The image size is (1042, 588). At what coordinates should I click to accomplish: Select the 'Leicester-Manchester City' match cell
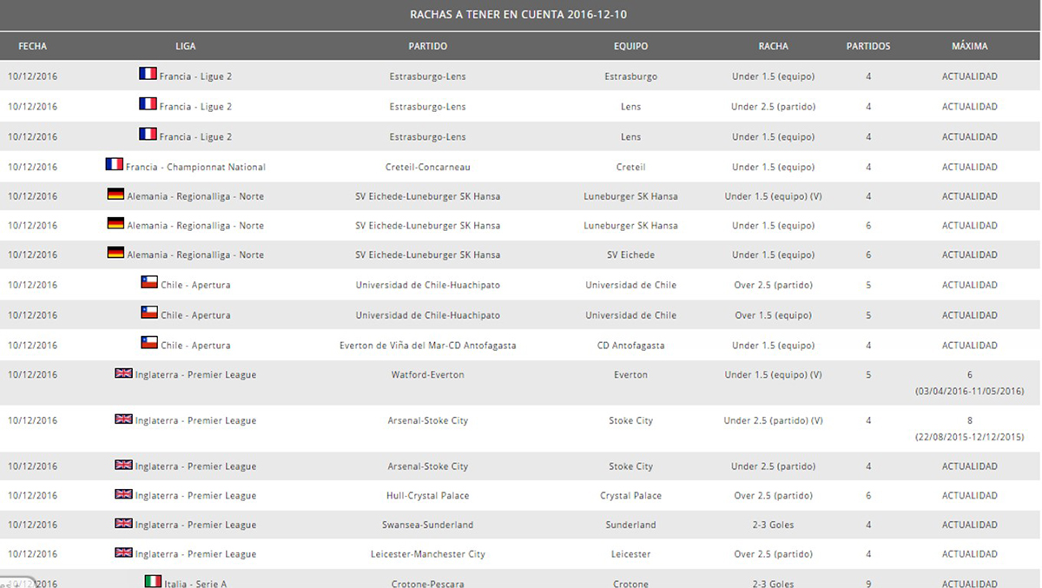click(428, 554)
